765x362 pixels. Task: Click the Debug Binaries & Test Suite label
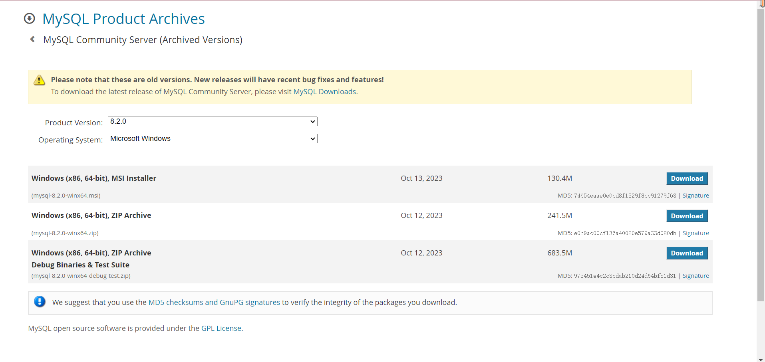pos(81,265)
